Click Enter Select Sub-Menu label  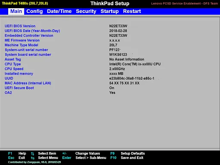pyautogui.click(x=84, y=158)
